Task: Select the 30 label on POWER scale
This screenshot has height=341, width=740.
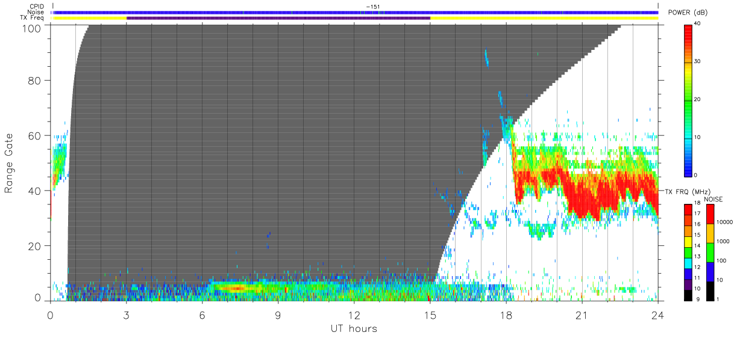Action: 698,62
